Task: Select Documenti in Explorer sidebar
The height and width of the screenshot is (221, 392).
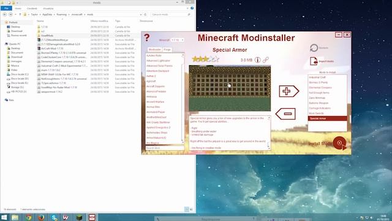Action: 17,53
